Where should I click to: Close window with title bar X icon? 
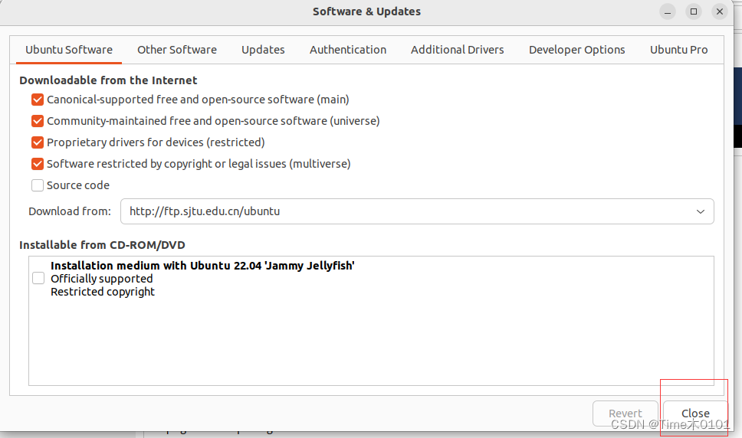(720, 11)
